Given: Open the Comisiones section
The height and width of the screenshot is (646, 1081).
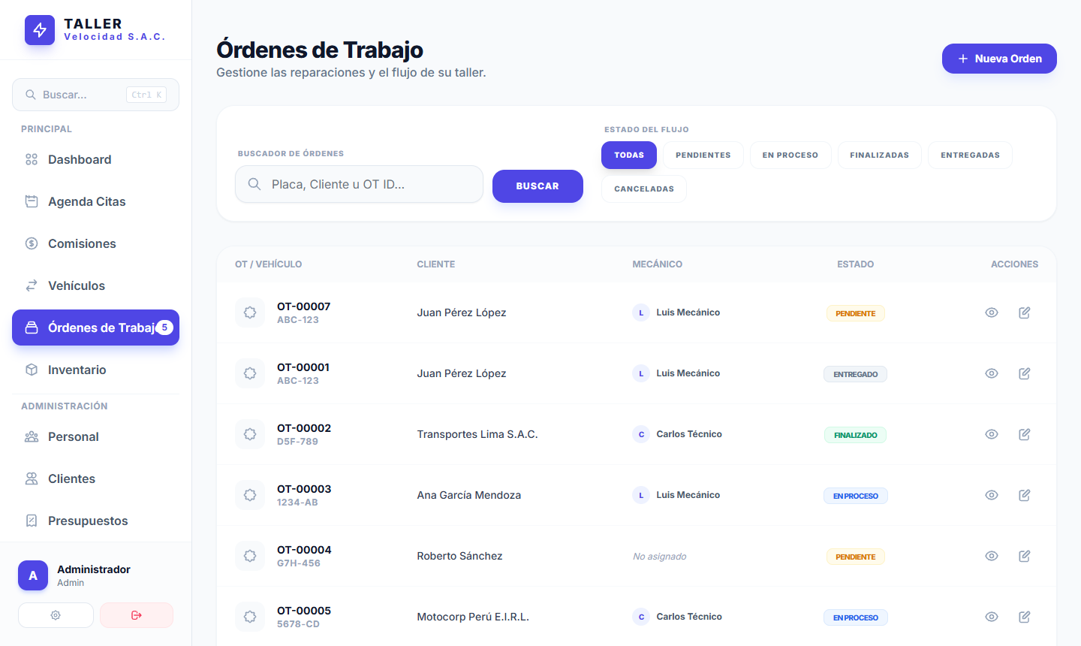Looking at the screenshot, I should (x=95, y=243).
